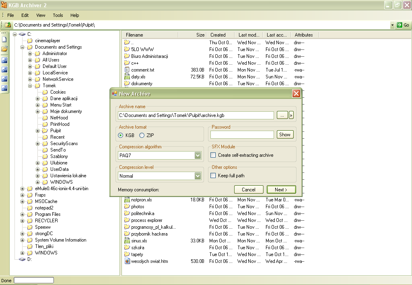Click the dokumenty folder icon
Image resolution: width=412 pixels, height=285 pixels.
(x=127, y=84)
